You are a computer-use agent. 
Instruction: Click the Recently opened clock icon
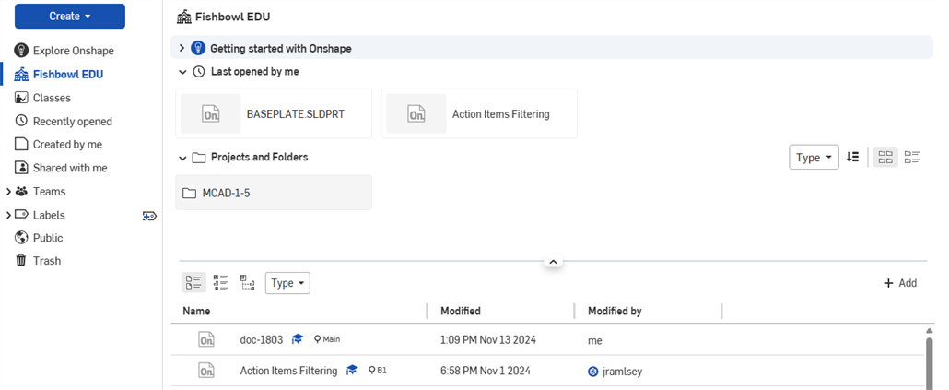(x=21, y=121)
